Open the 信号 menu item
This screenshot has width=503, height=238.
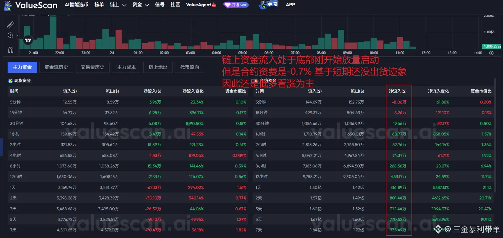[160, 5]
